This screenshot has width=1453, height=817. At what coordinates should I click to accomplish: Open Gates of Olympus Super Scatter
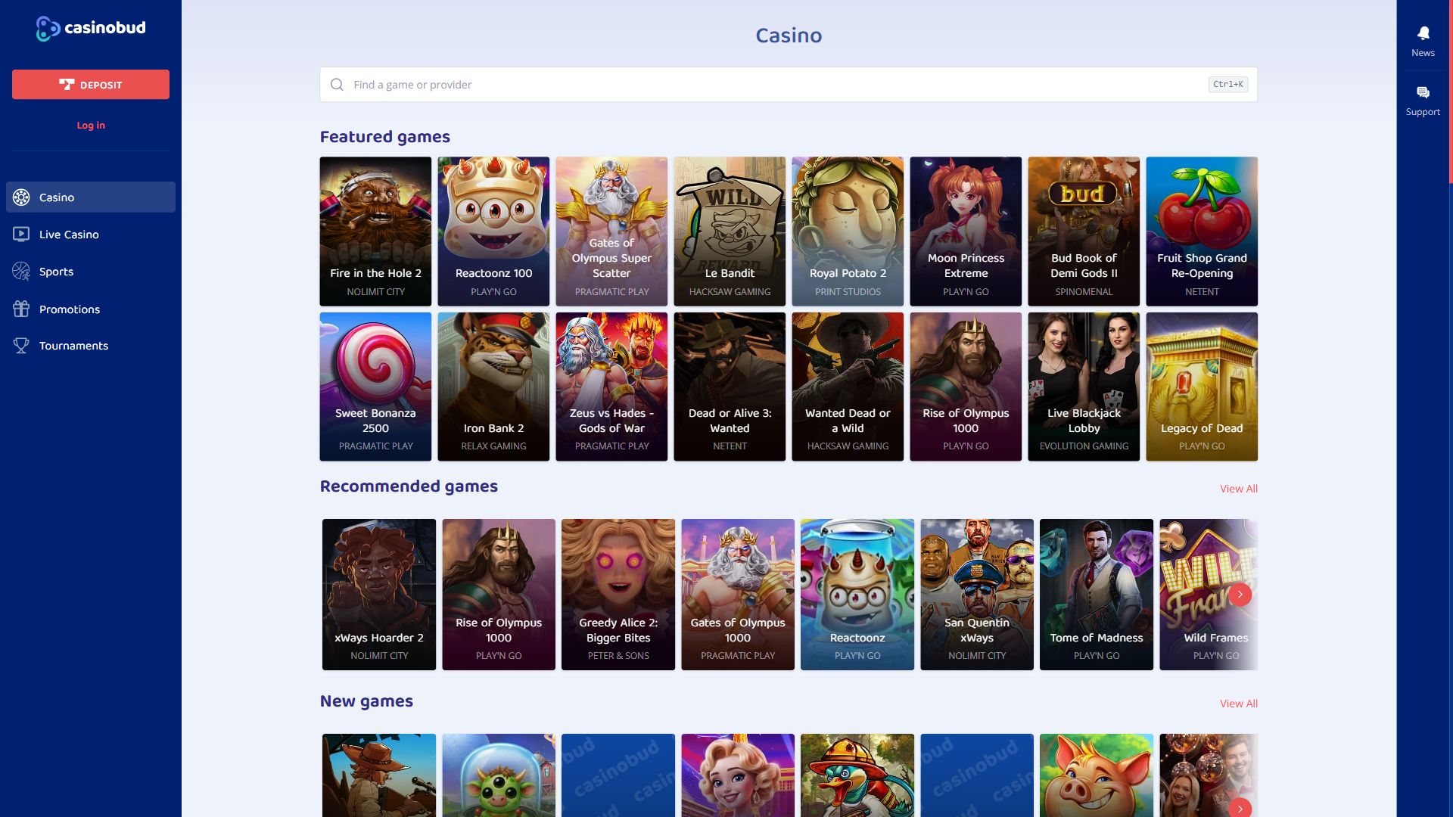click(611, 231)
